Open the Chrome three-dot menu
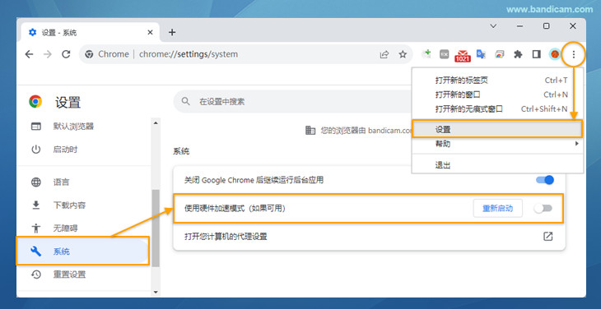Image resolution: width=601 pixels, height=309 pixels. (573, 55)
